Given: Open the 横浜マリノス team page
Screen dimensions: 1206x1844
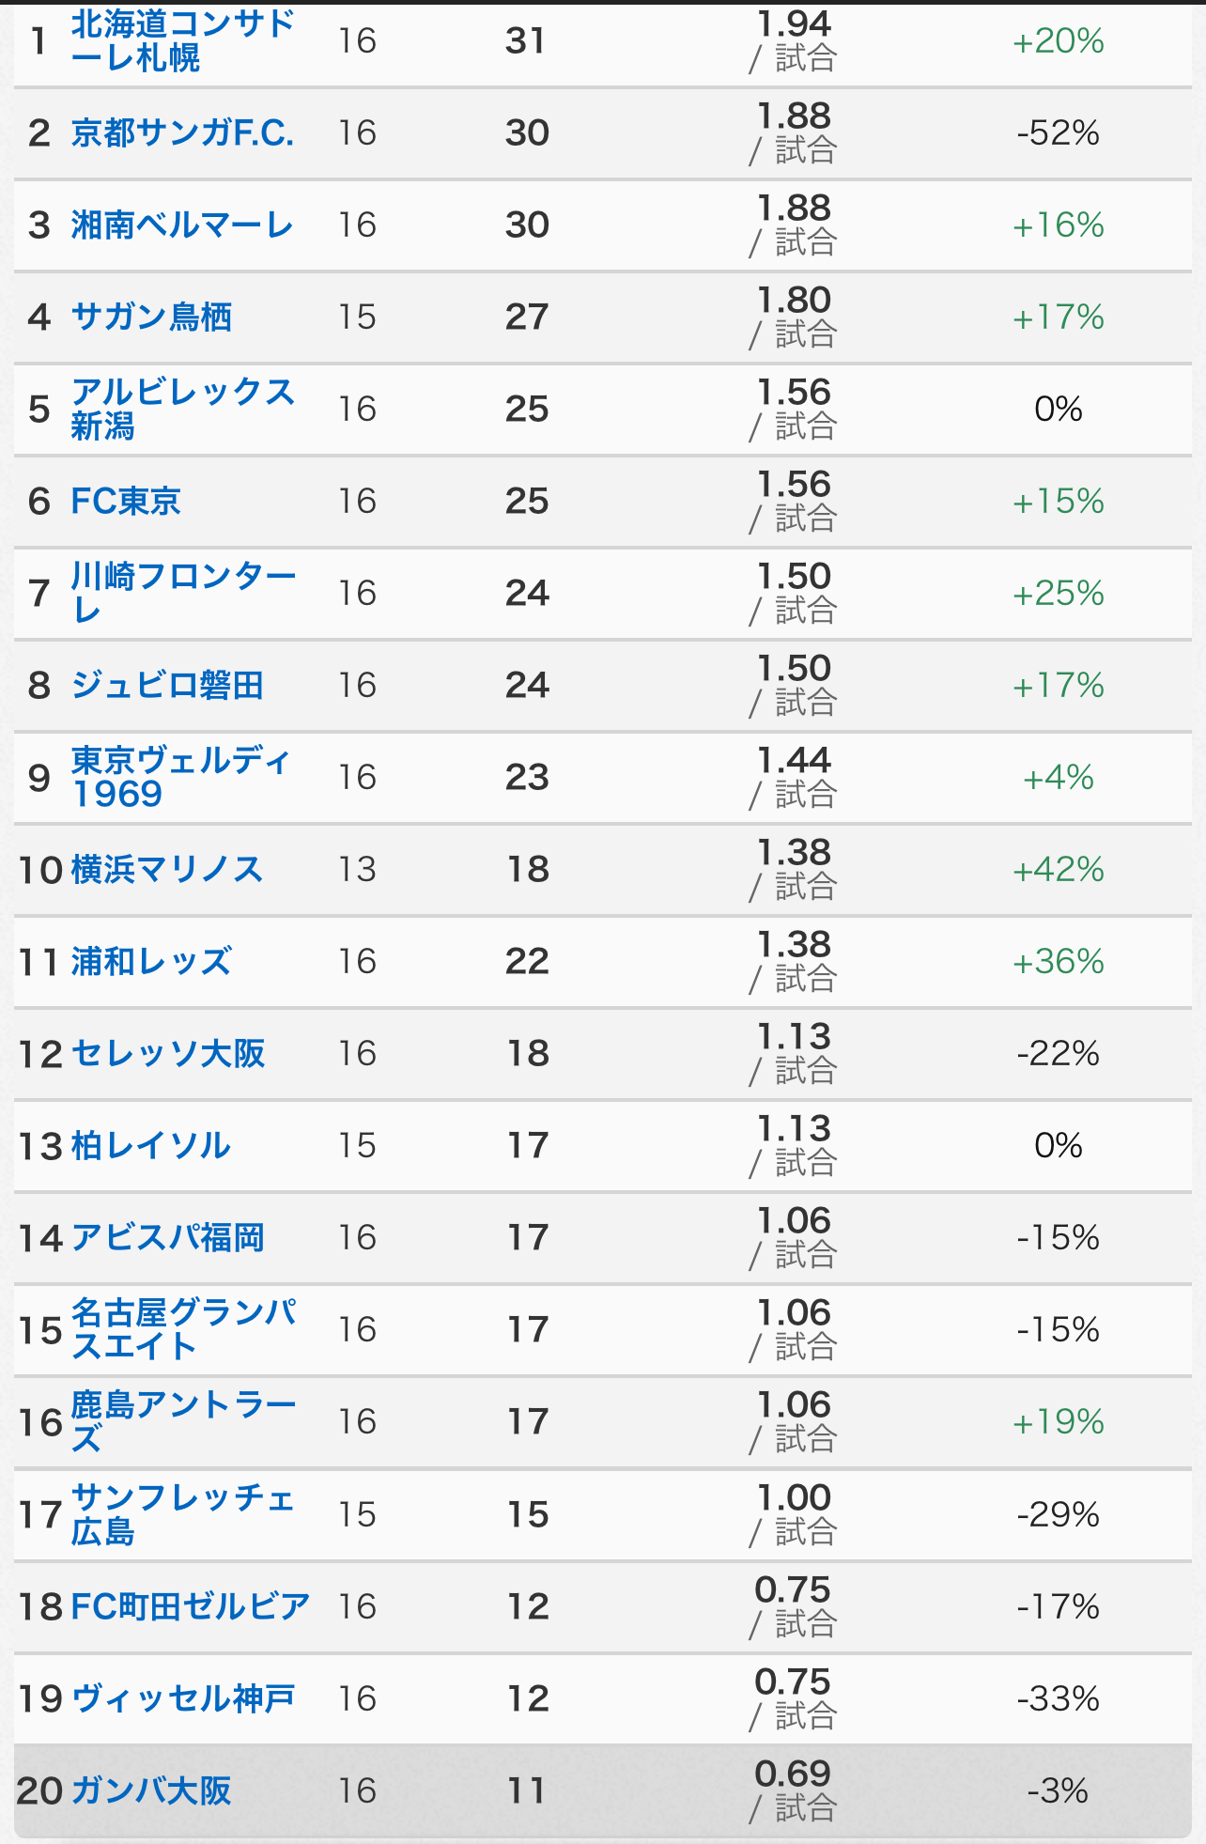Looking at the screenshot, I should pos(167,869).
